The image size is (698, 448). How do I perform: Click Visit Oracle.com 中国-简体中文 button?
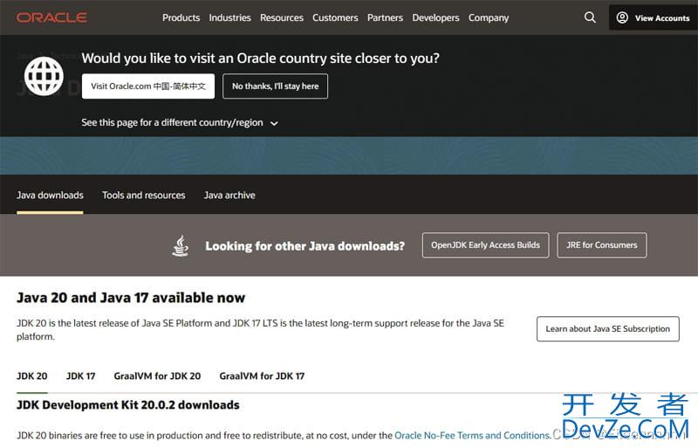[x=148, y=86]
